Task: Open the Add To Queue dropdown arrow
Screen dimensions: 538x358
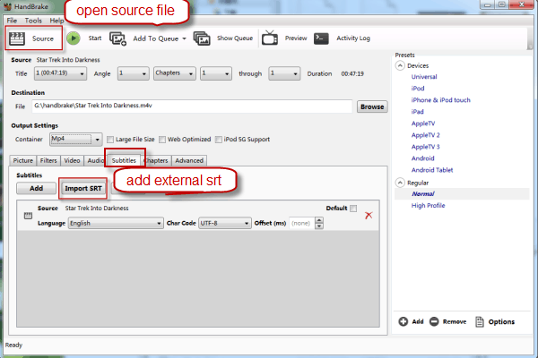Action: 184,38
